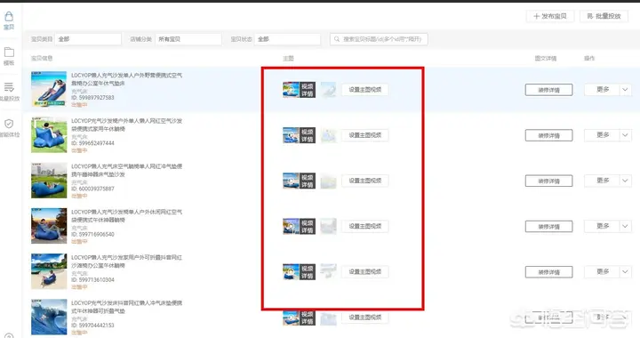The height and width of the screenshot is (338, 640).
Task: Open 视频详情 video thumbnail for ID 599713610304
Action: coord(300,272)
